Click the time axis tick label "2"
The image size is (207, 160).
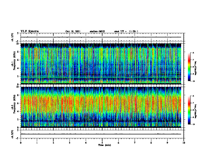tap(53, 143)
